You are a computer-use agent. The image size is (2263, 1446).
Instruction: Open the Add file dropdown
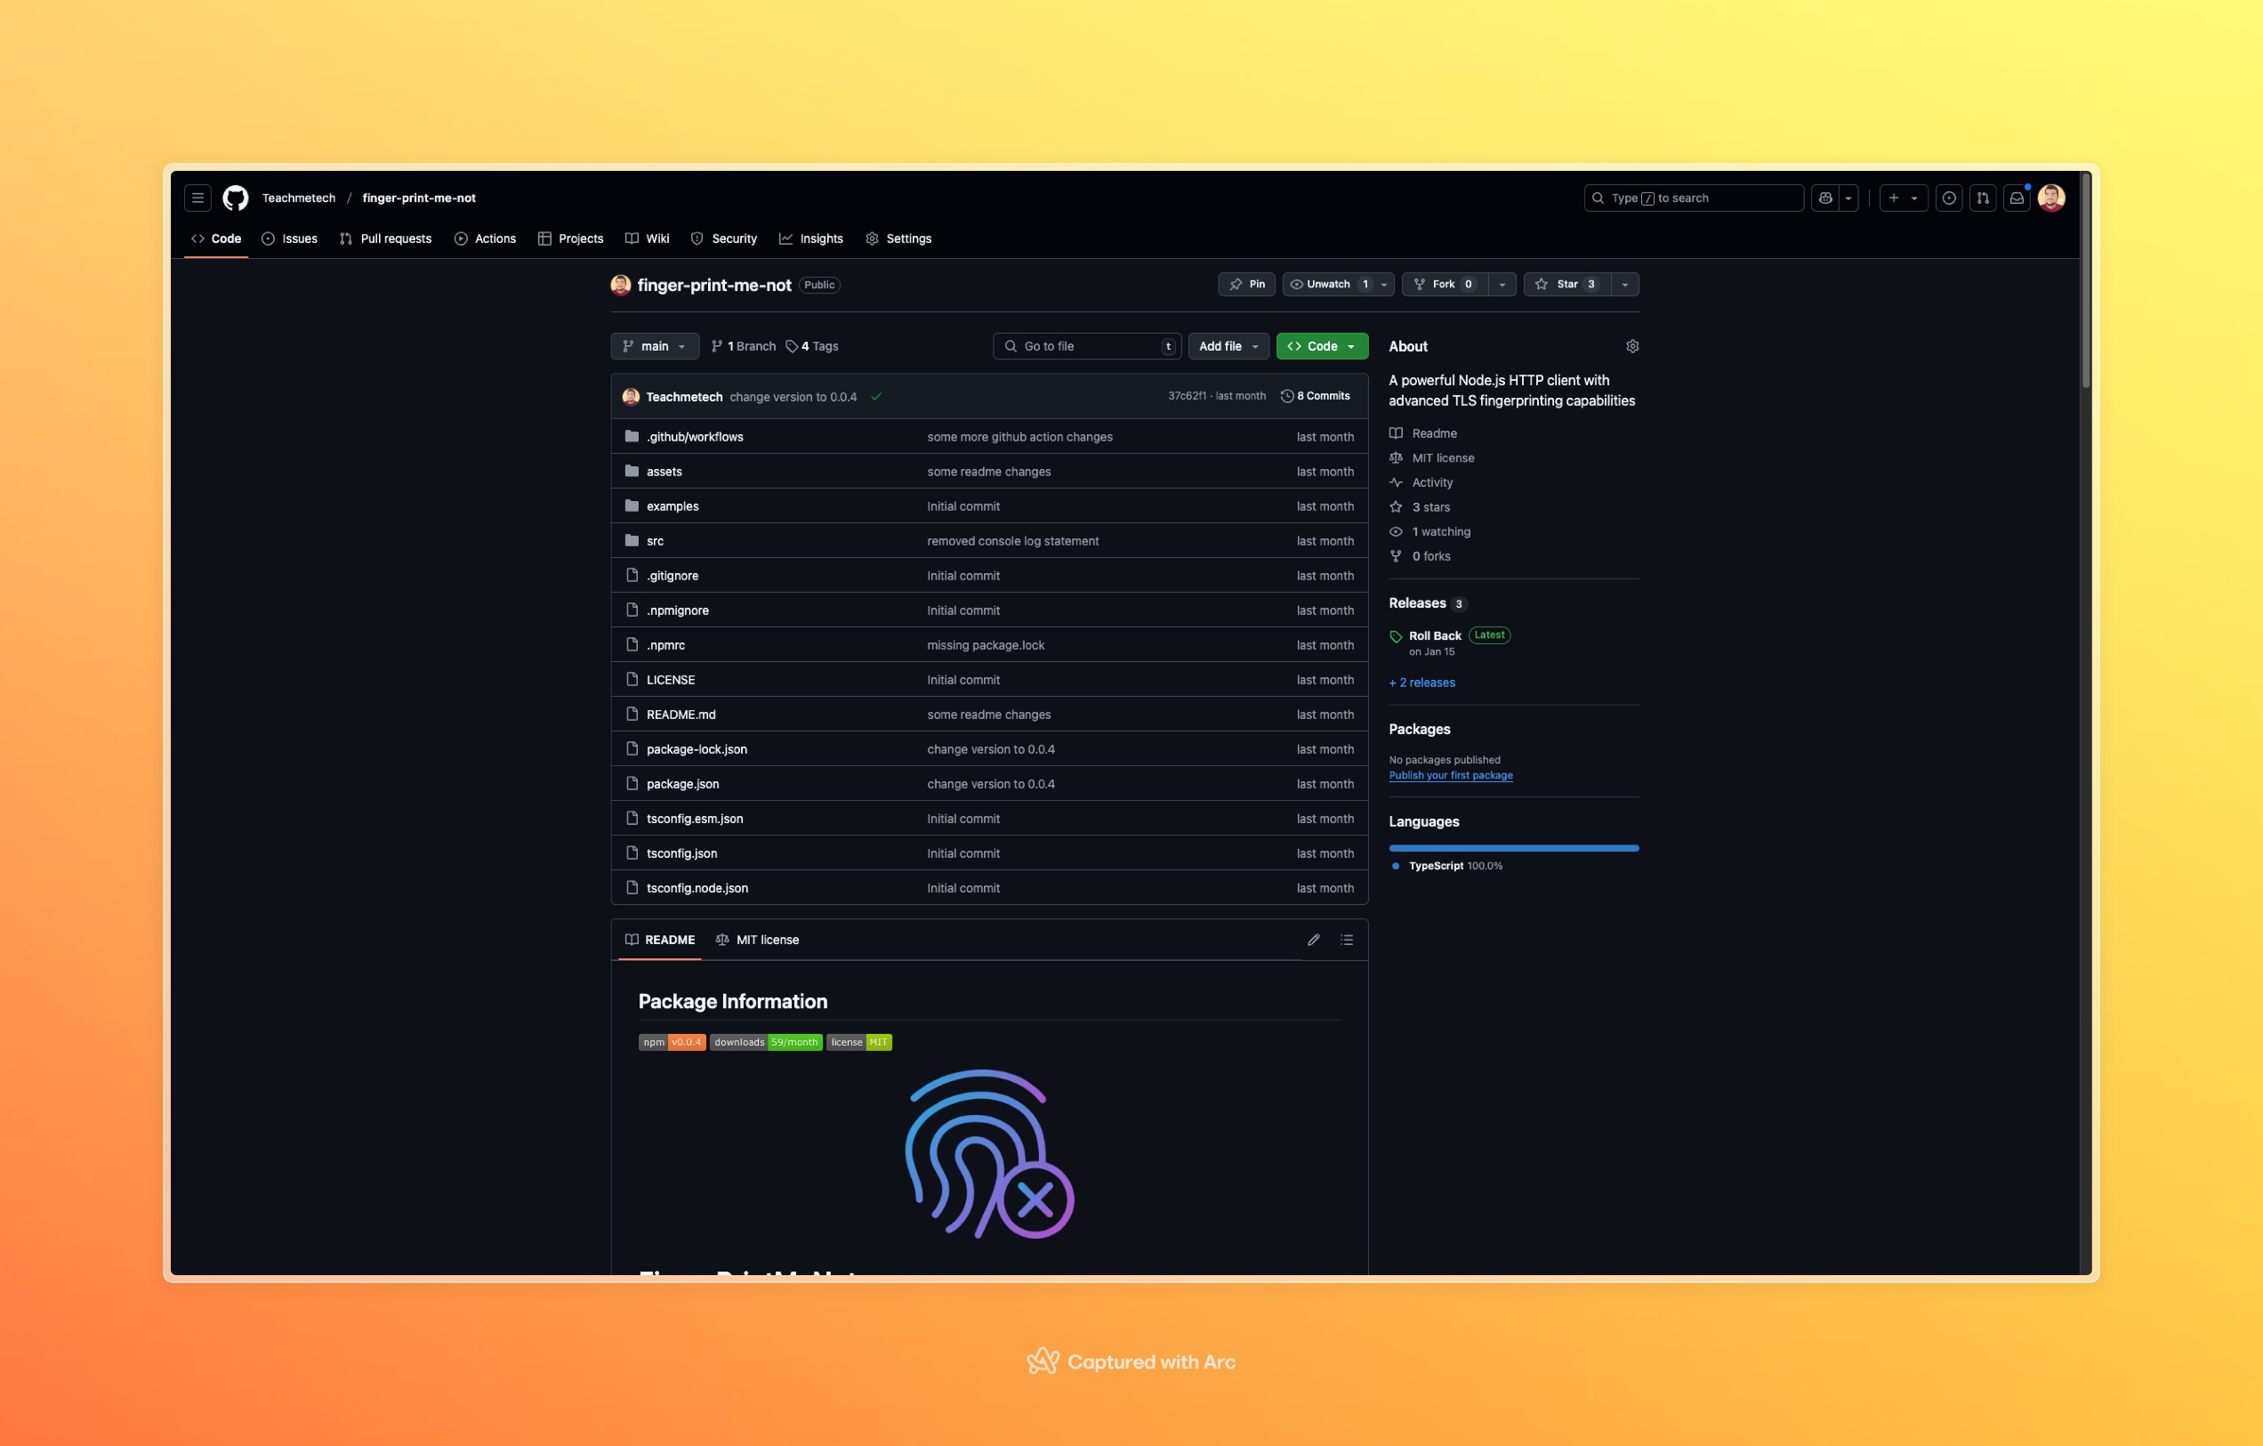[1228, 346]
